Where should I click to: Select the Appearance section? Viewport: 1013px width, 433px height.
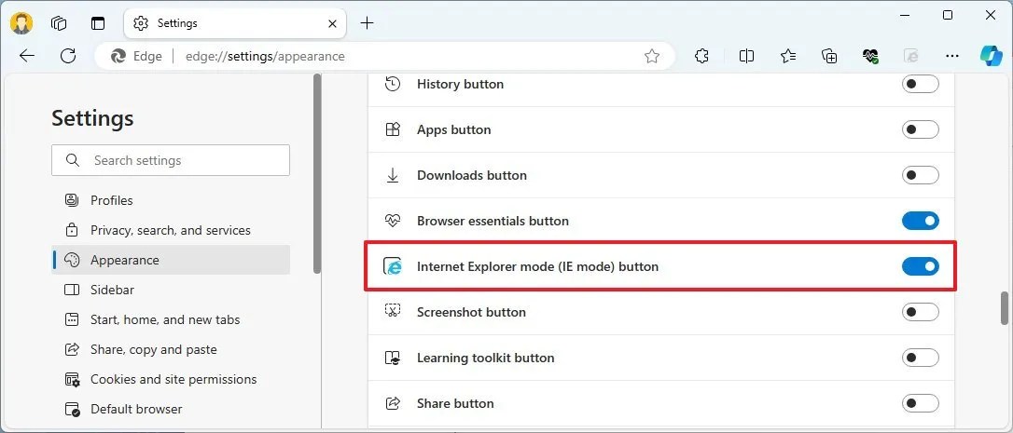coord(171,260)
